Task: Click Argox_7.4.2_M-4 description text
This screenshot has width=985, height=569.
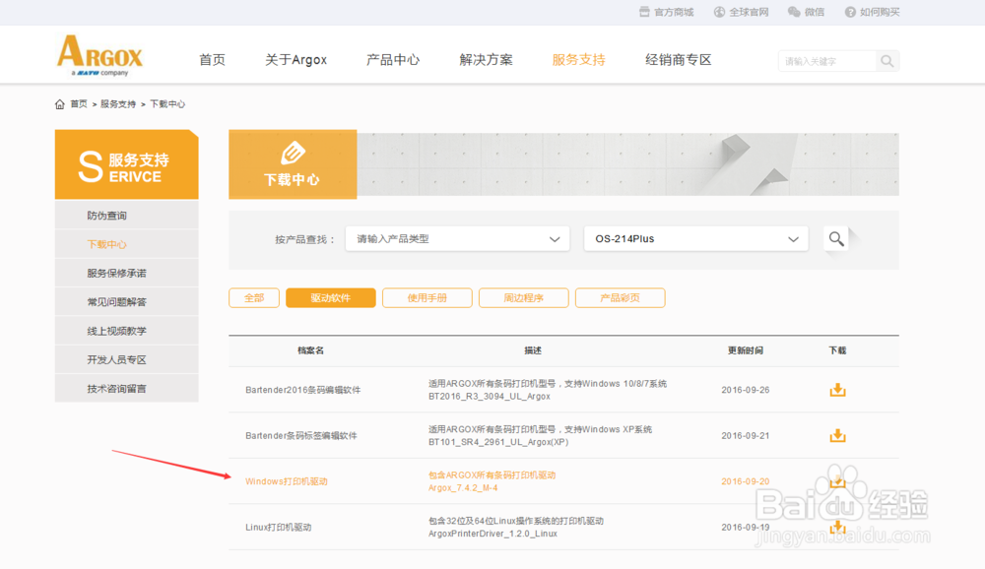Action: coord(463,488)
